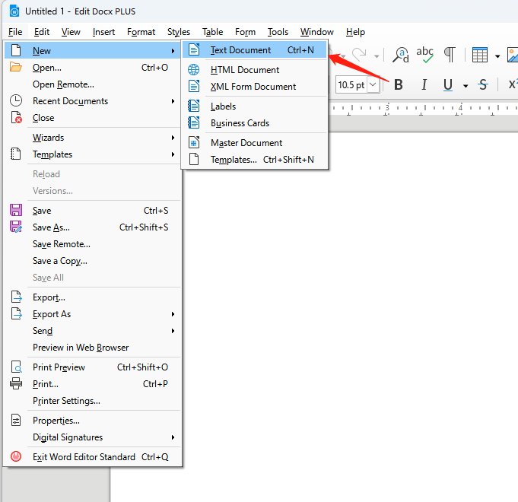
Task: Click inside the 10.5 pt font size field
Action: [351, 85]
